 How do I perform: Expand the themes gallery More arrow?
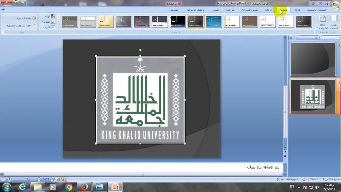click(59, 26)
